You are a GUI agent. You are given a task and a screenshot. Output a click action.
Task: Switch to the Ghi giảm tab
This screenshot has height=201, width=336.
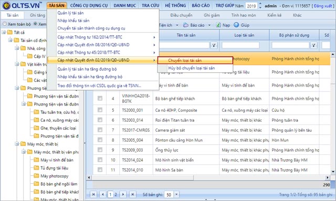coord(212,15)
